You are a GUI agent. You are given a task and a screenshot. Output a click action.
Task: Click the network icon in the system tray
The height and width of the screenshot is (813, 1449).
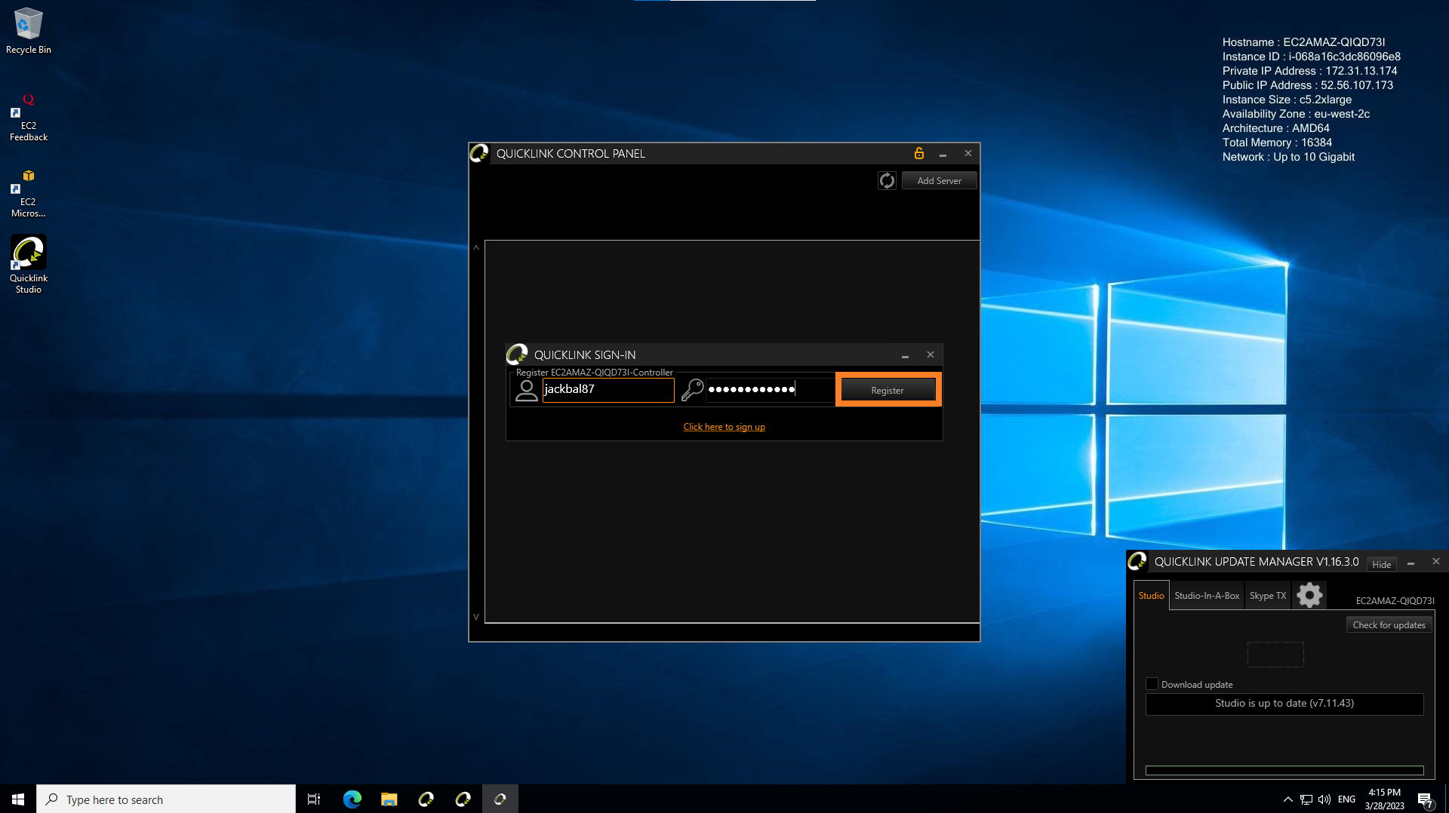[1306, 799]
